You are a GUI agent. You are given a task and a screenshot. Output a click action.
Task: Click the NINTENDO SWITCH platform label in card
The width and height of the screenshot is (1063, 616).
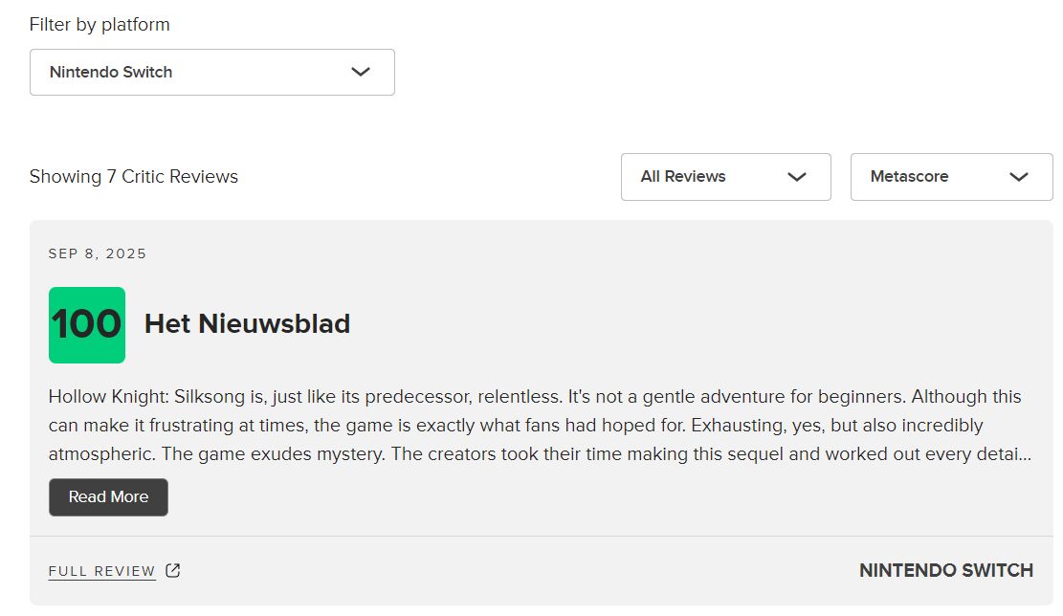946,571
